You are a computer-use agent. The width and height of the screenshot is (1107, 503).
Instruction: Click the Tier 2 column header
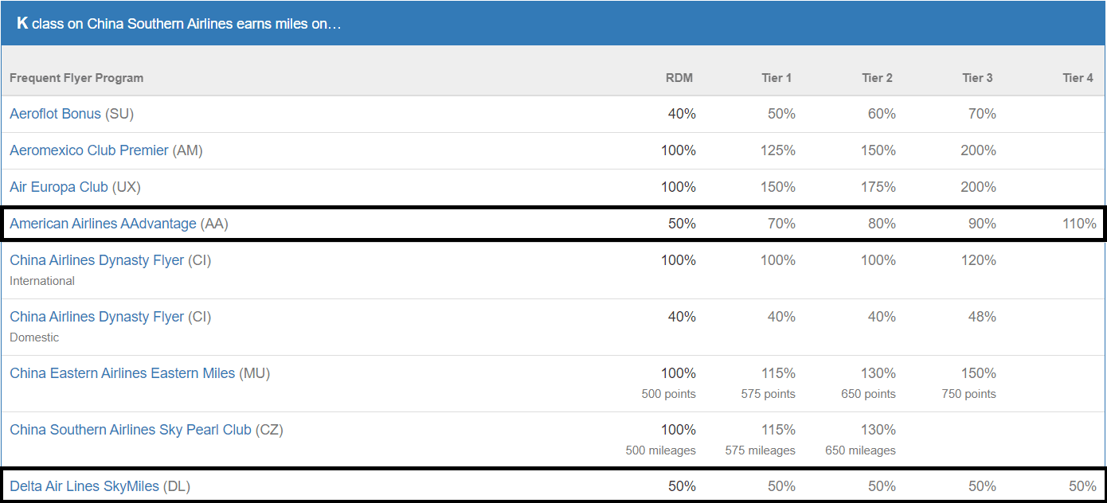point(877,78)
